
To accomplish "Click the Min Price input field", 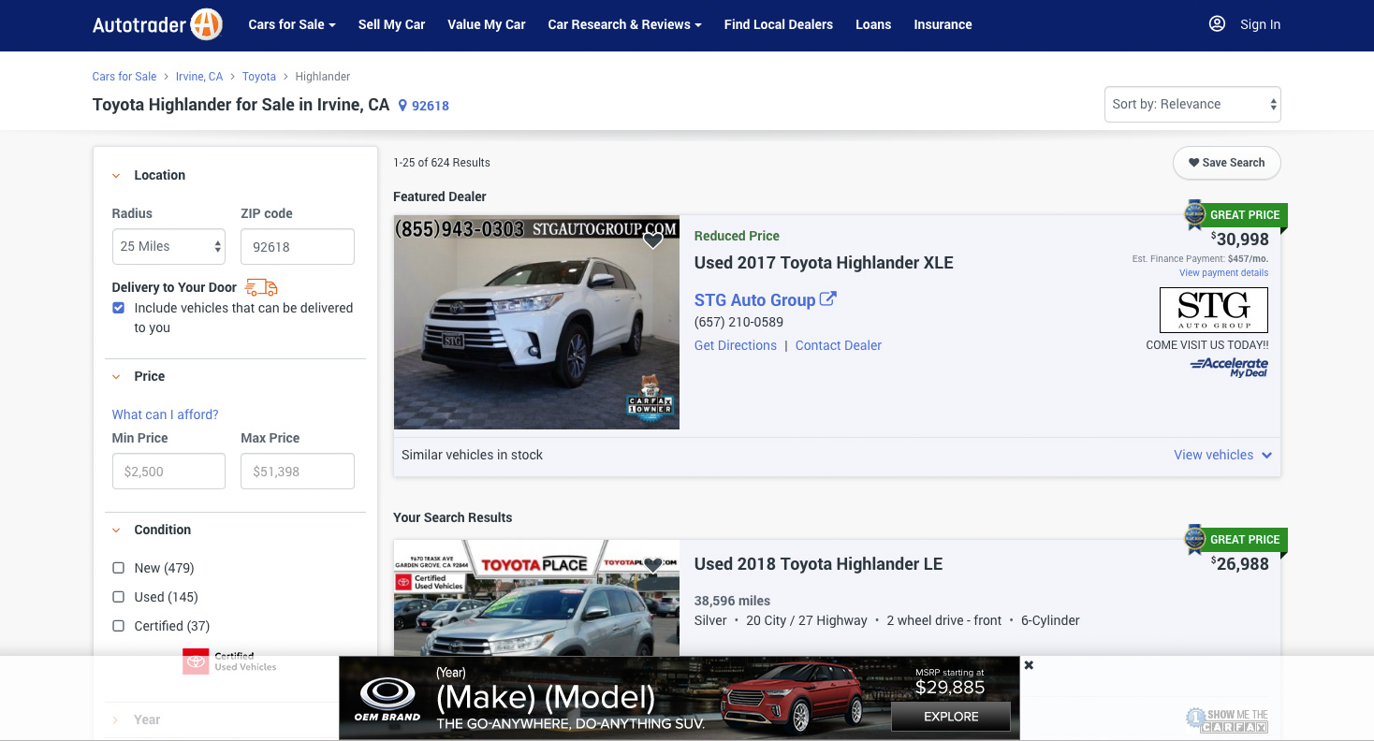I will pos(168,472).
